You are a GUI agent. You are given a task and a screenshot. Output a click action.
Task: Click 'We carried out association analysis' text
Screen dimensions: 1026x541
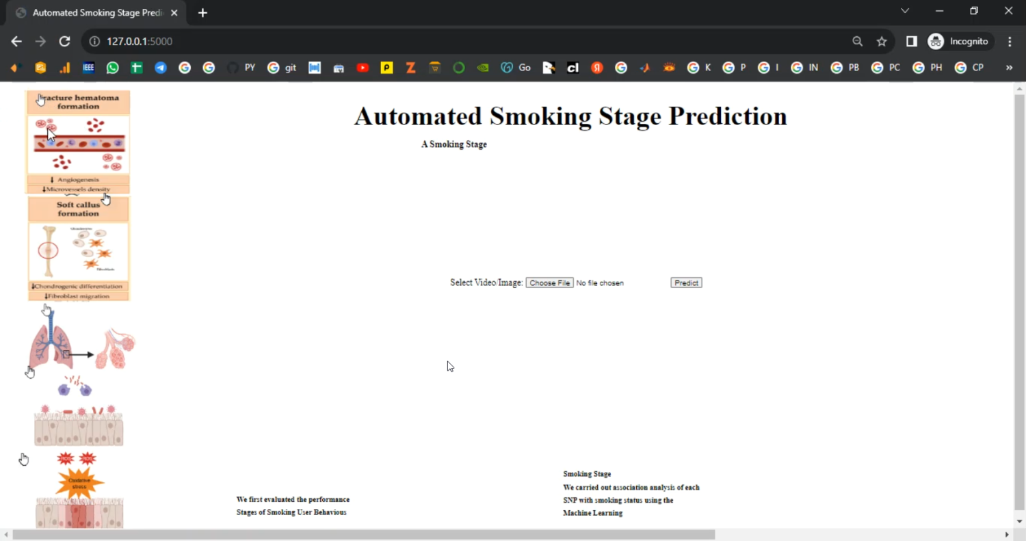point(631,487)
